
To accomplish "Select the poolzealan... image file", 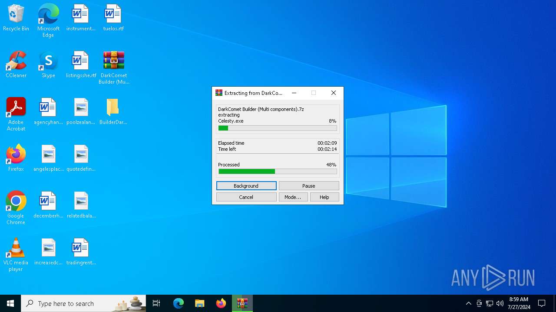I will click(x=81, y=112).
